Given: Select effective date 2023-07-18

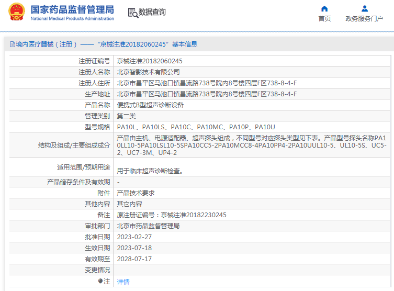Looking at the screenshot, I should click(x=134, y=248).
